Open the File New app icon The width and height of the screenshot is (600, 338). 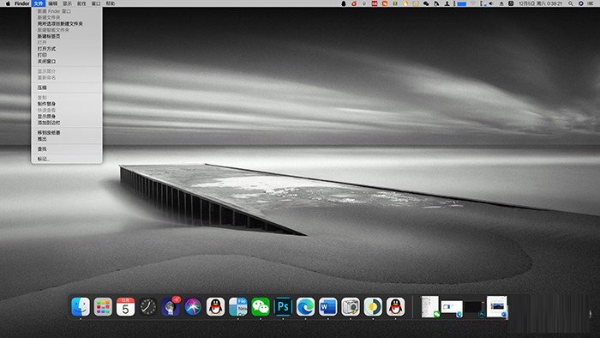pyautogui.click(x=238, y=306)
